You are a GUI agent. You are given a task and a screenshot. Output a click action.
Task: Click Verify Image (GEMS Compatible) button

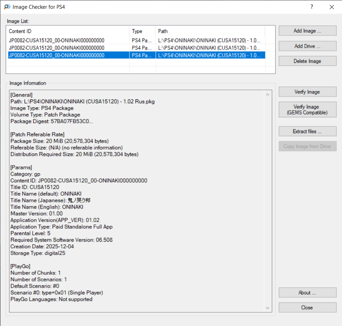[x=307, y=110]
